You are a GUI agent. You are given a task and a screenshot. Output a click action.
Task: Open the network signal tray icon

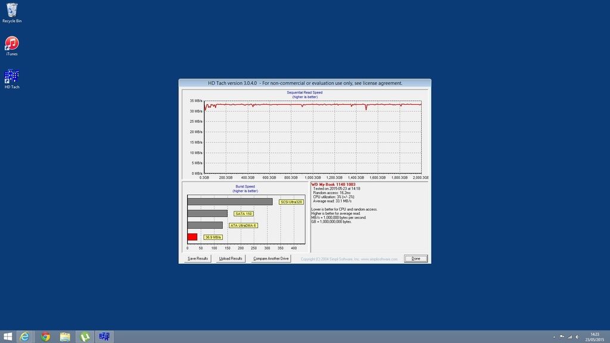coord(569,337)
